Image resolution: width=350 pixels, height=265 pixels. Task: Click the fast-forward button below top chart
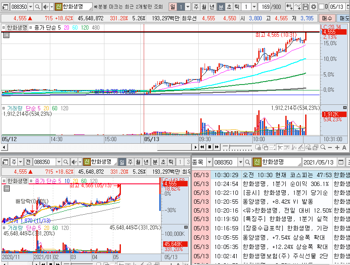[x=216, y=147]
